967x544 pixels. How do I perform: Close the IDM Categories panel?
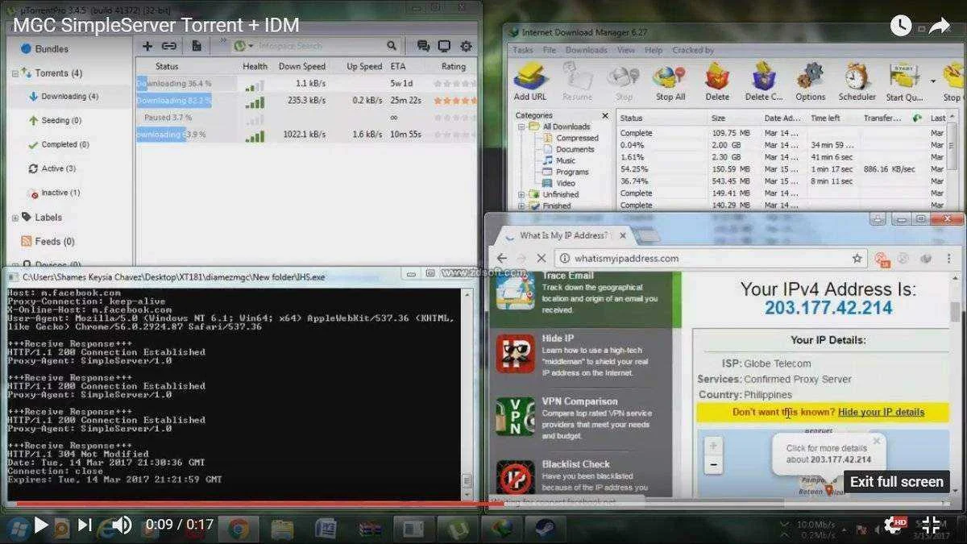pyautogui.click(x=605, y=115)
